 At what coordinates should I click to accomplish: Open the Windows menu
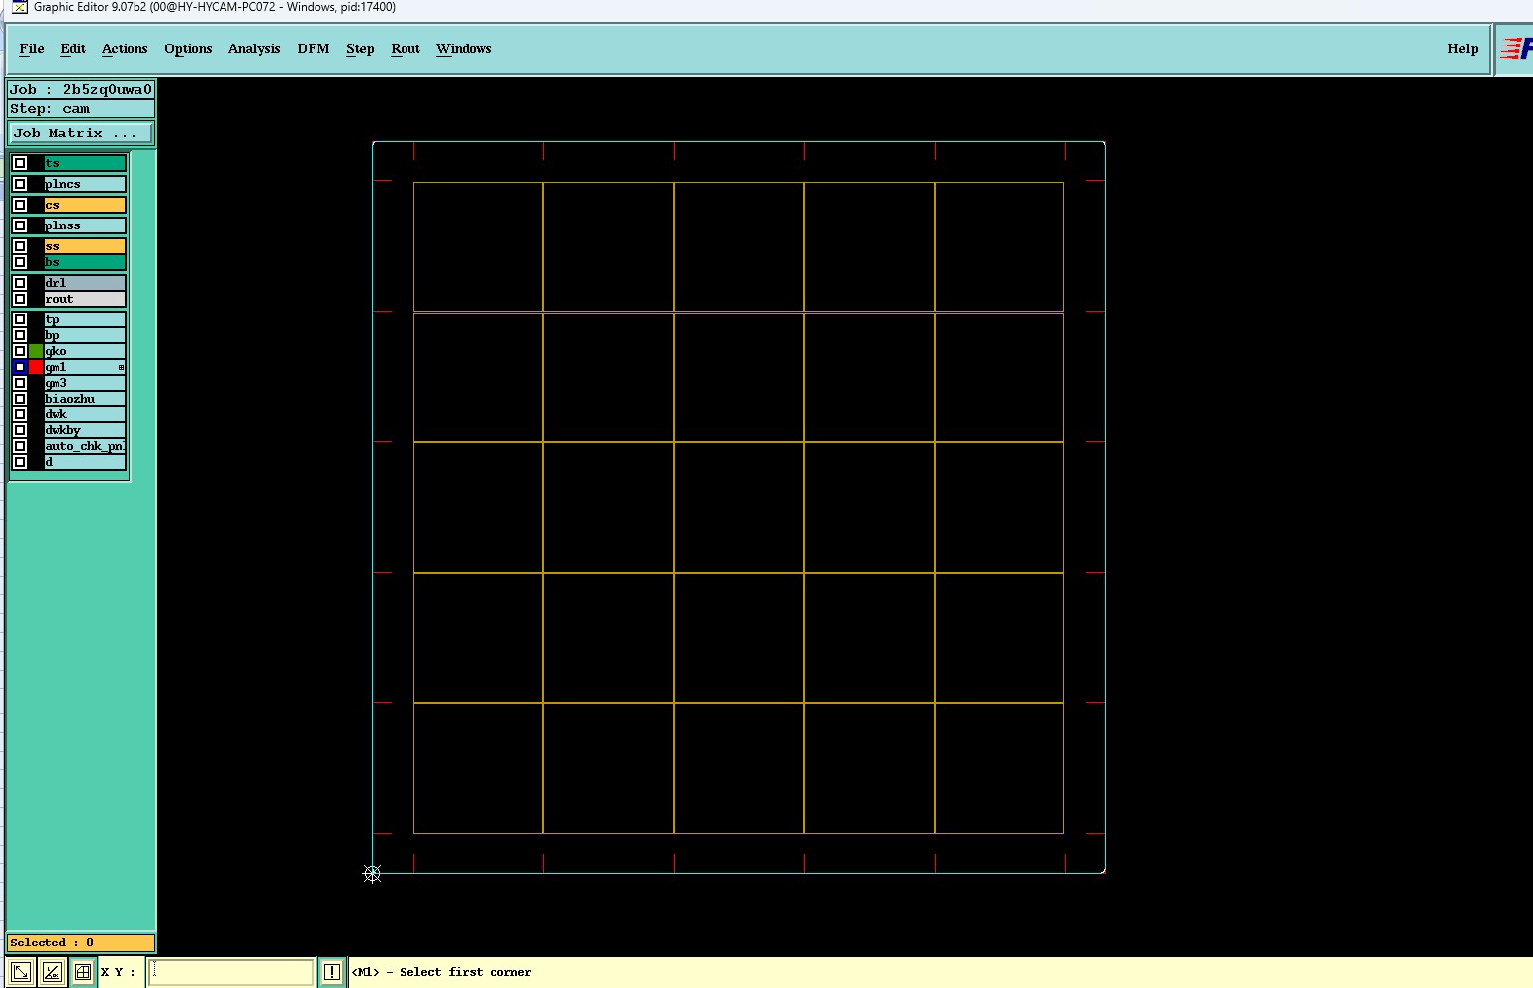click(464, 48)
